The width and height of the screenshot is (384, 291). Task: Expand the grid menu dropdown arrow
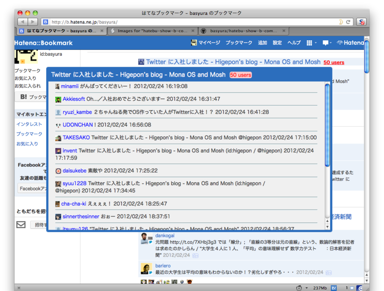click(316, 43)
